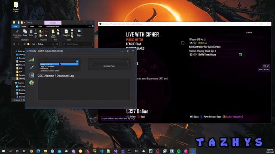The width and height of the screenshot is (275, 154).
Task: Click the Search Debug field
Action: (77, 44)
